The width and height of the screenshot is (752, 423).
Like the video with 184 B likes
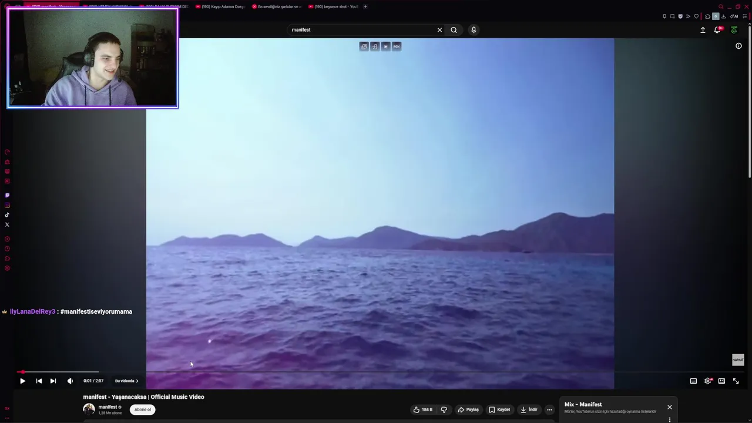[x=423, y=409]
